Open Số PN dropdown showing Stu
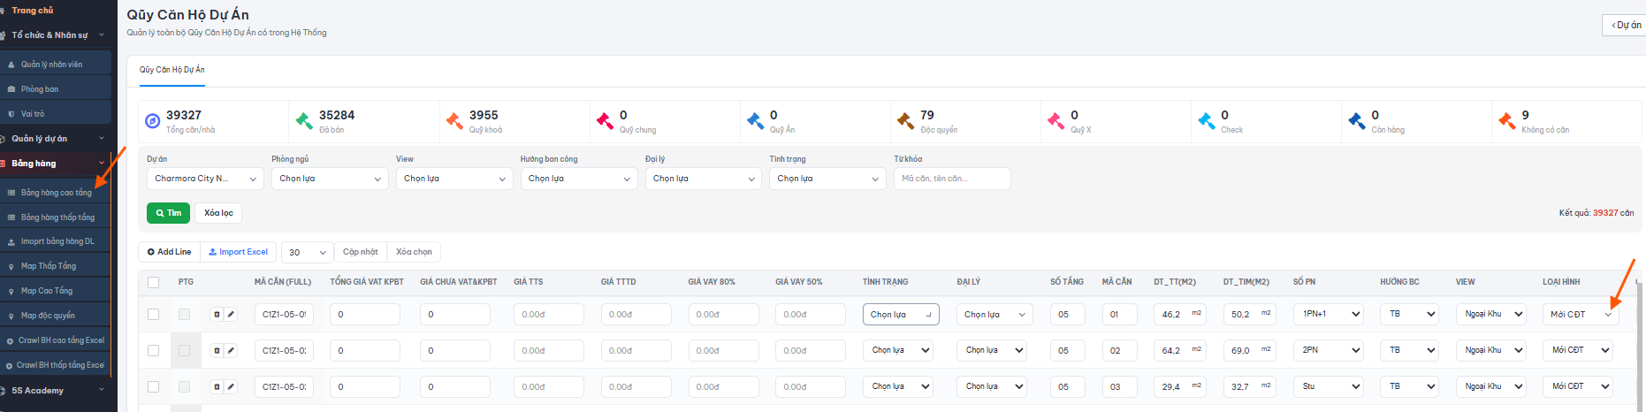Viewport: 1646px width, 412px height. 1328,386
